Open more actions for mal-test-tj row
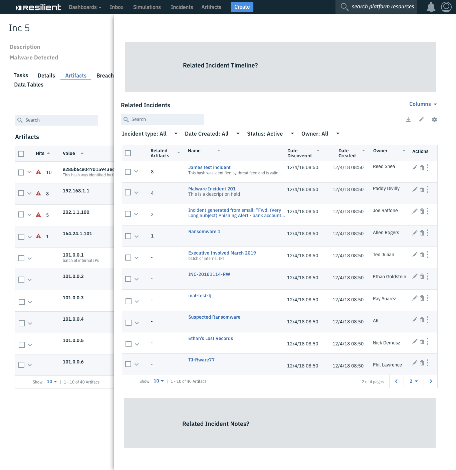Viewport: 456px width, 470px height. [428, 298]
